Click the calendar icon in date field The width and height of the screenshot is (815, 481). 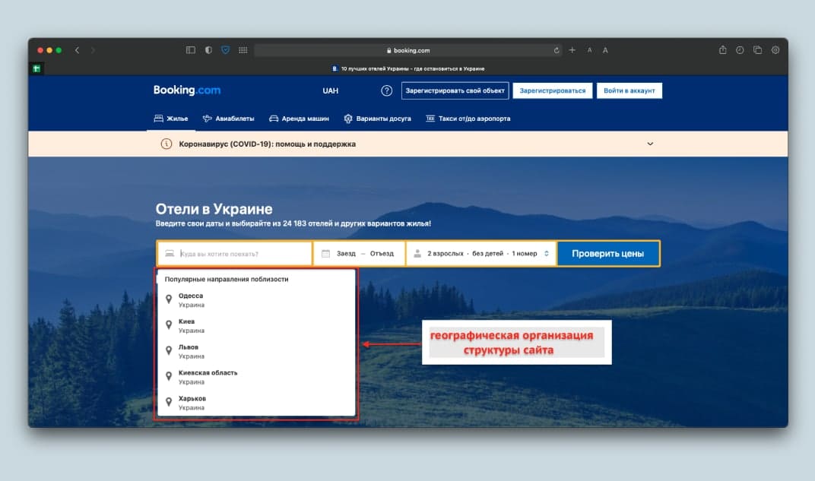pos(326,254)
